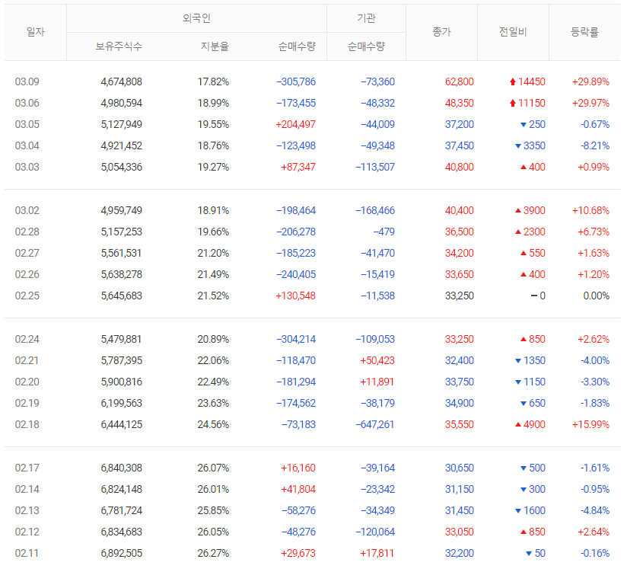This screenshot has height=572, width=627.
Task: Click net buy value +16,160
Action: [298, 468]
